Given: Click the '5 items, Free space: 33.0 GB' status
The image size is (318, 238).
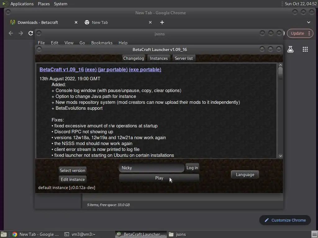Looking at the screenshot, I should pos(108,205).
